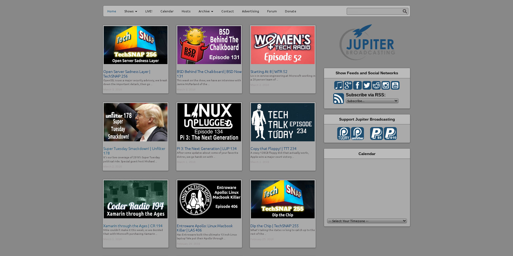Click the "Liz is in service engineering" excerpt
This screenshot has height=256, width=513.
click(x=283, y=78)
